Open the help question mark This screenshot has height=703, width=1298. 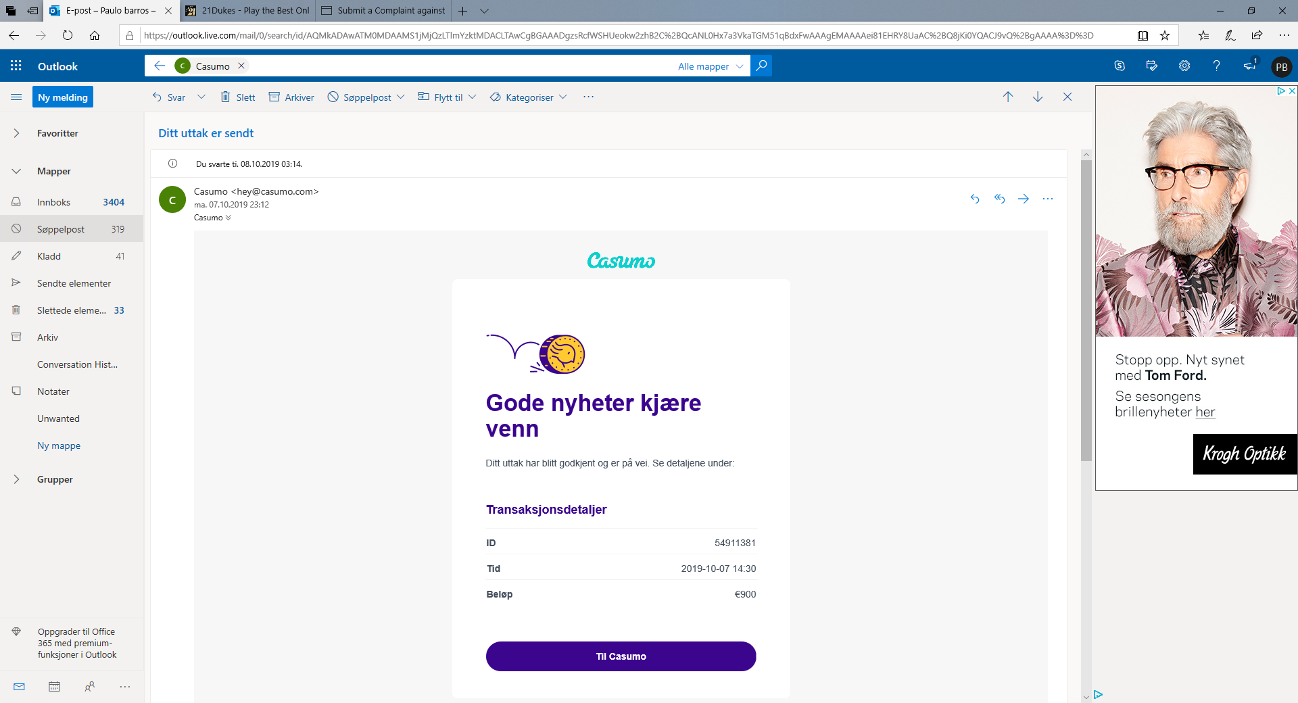click(x=1217, y=66)
